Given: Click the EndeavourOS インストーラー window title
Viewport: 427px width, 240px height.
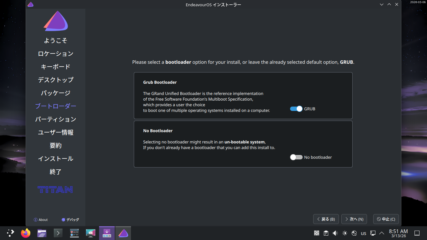Looking at the screenshot, I should pos(213,5).
